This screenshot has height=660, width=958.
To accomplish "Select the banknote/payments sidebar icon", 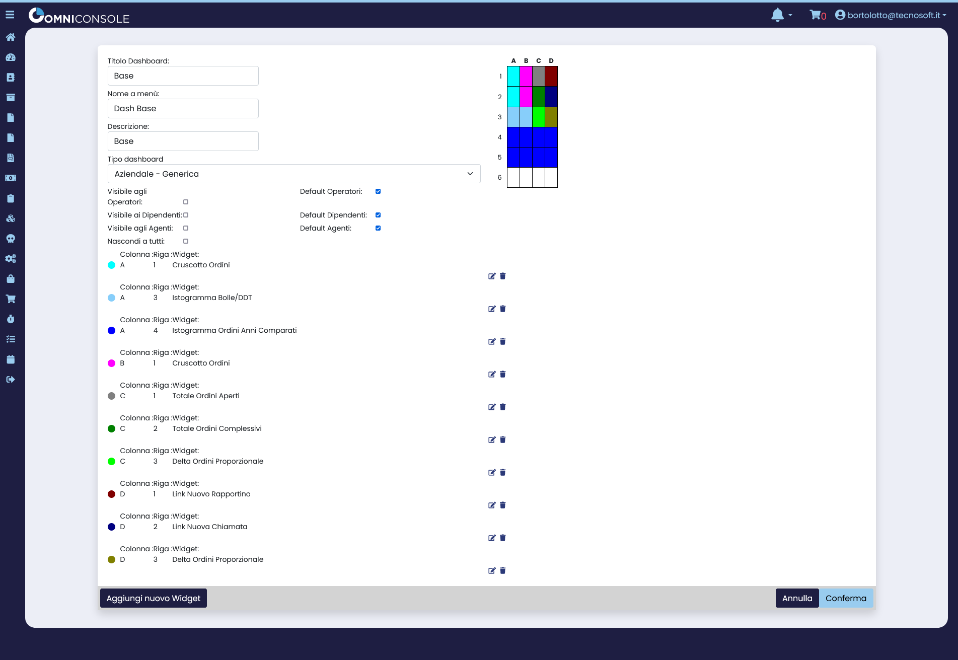I will point(11,178).
